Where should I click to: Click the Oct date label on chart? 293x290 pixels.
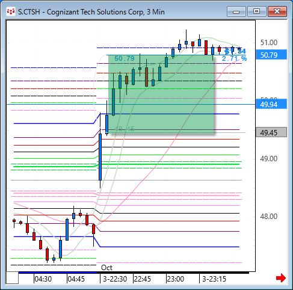point(106,268)
